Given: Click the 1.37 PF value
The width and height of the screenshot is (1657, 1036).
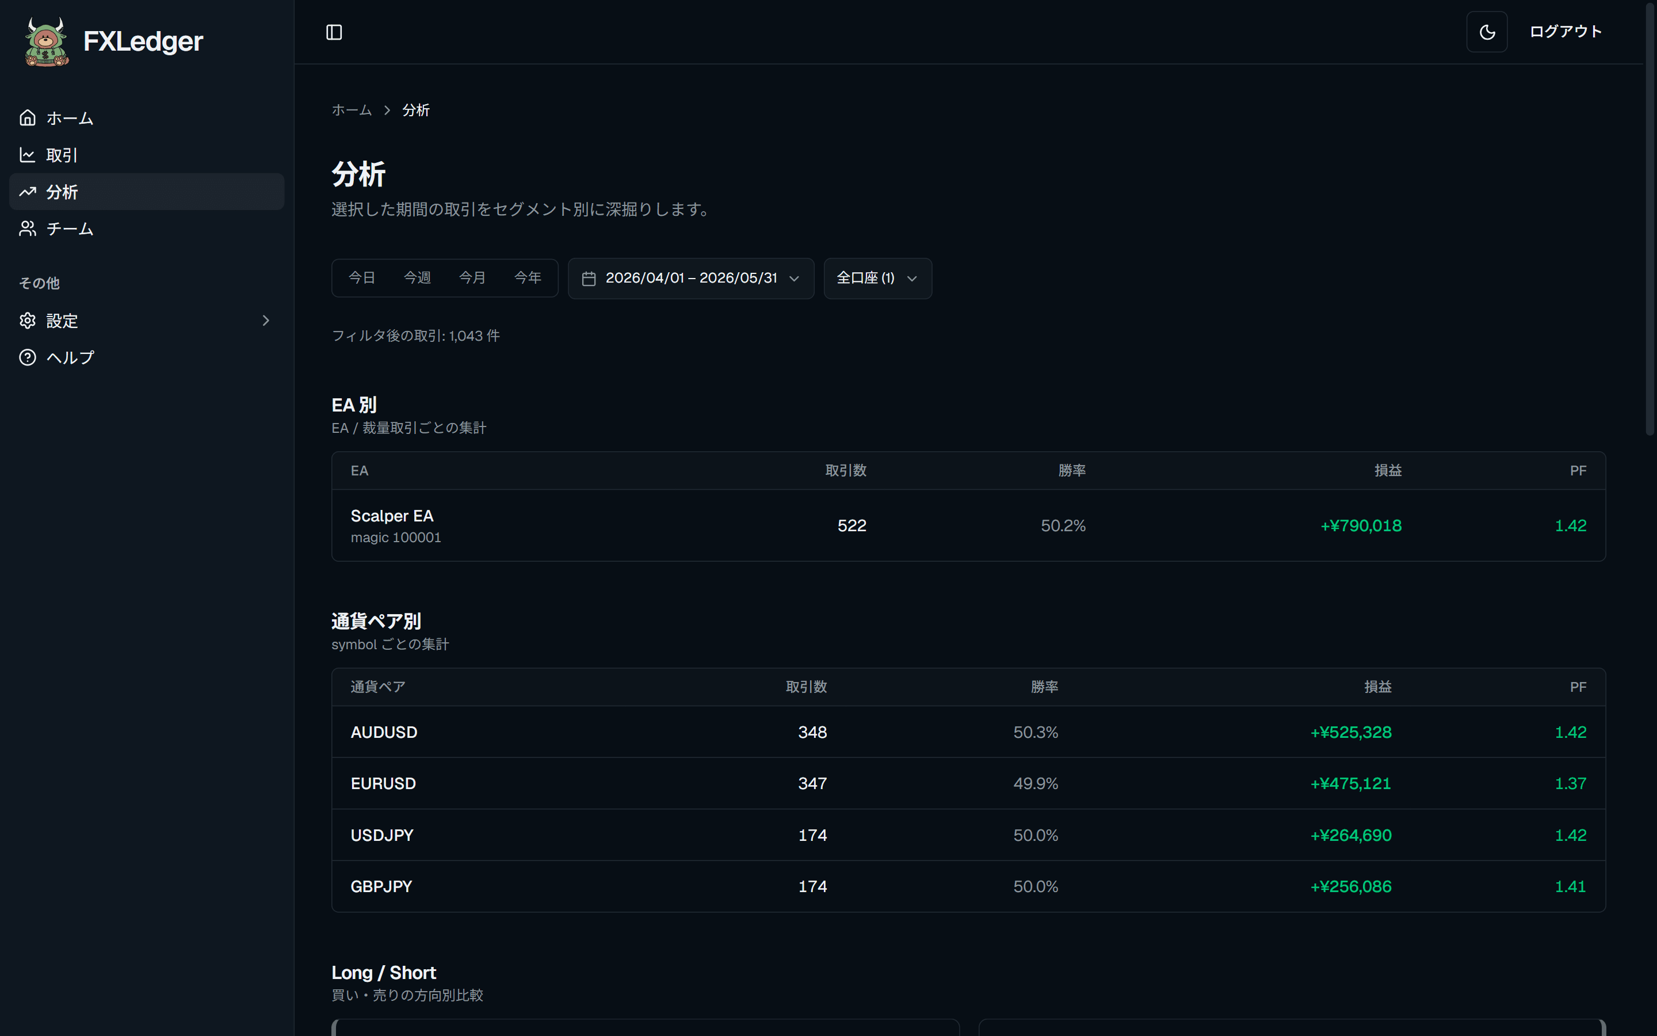Looking at the screenshot, I should point(1570,783).
